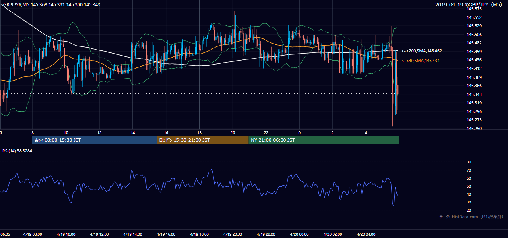The height and width of the screenshot is (238, 508).
Task: Click the 4/19 12:00 time axis label
Action: pos(99,234)
